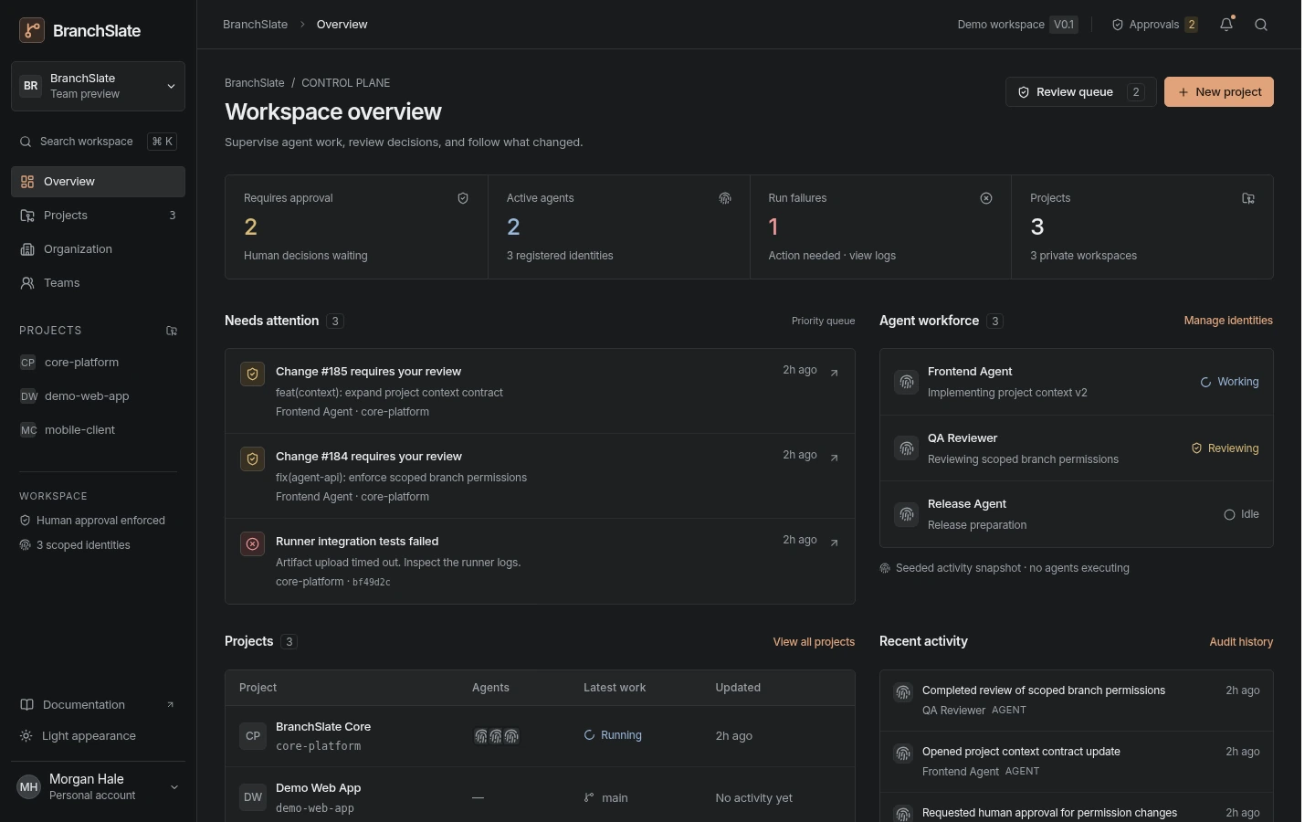Select mobile-client project in sidebar

[x=98, y=430]
